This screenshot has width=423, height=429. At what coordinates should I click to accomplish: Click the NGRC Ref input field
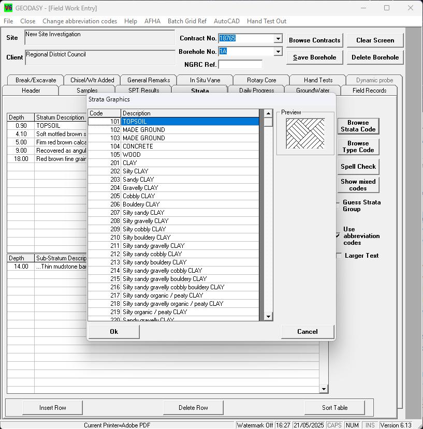click(x=239, y=64)
